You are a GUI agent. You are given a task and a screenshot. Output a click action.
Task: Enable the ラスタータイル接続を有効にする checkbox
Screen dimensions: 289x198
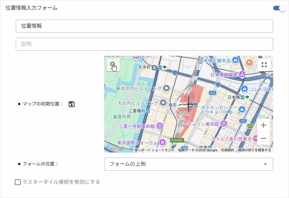click(18, 182)
